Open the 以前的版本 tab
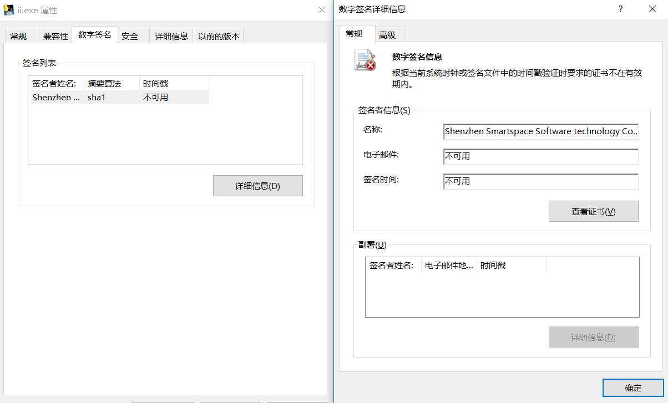 coord(219,36)
